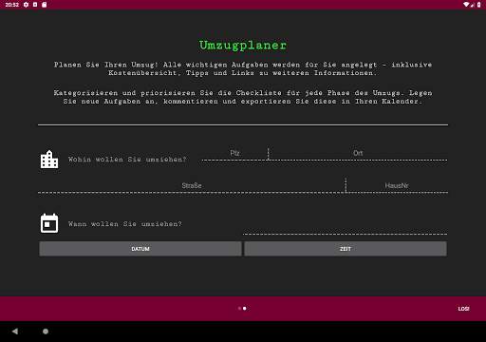Click the calendar icon beside the date question
Screen dimensions: 486x342
[x=49, y=223]
